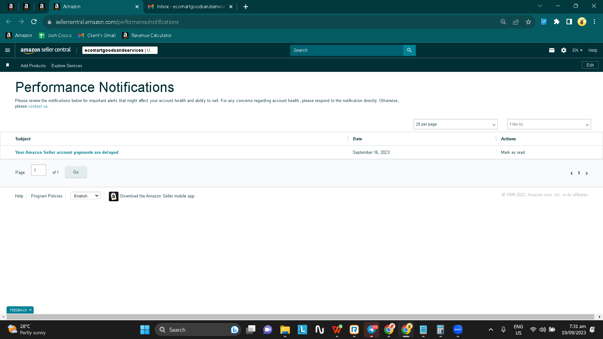Screen dimensions: 603x339
Task: Open the buyer messages envelope icon
Action: 552,50
